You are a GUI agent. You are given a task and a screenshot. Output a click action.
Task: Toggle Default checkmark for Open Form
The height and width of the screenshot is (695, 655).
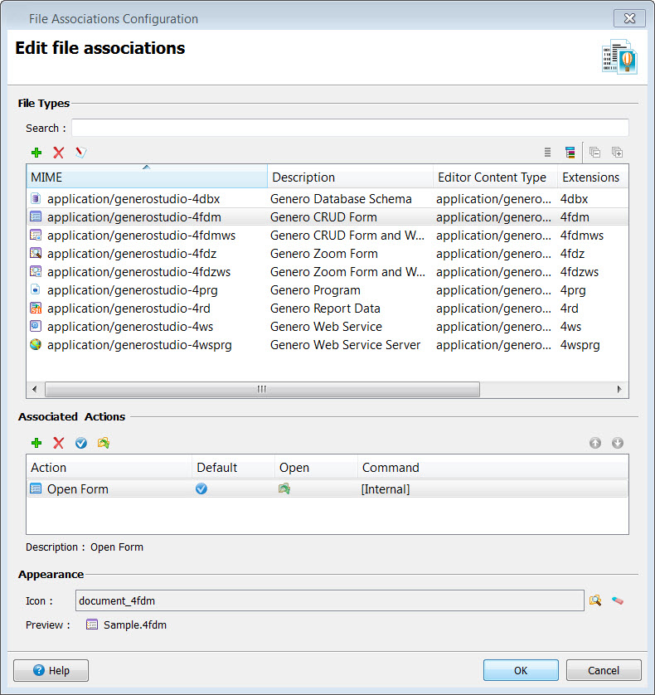(201, 488)
